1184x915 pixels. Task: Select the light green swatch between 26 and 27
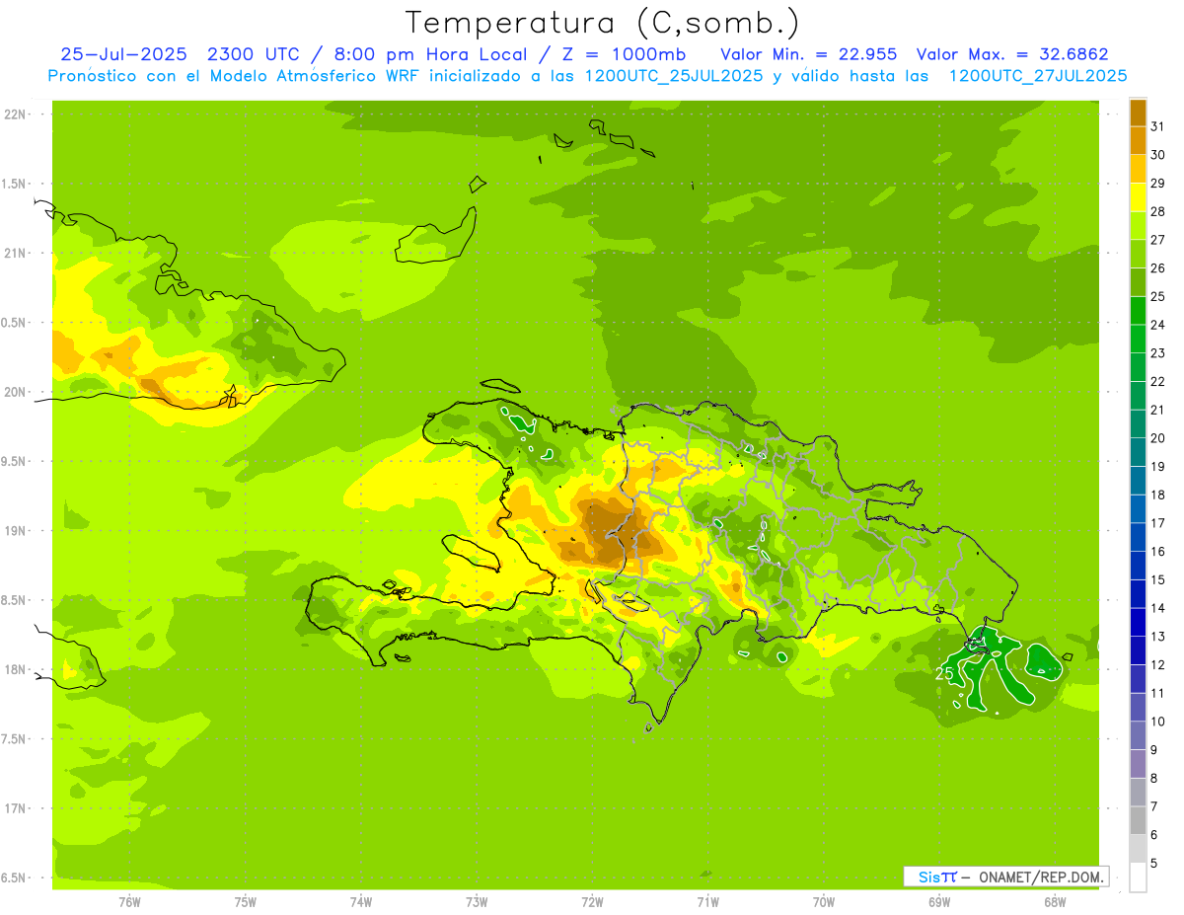tap(1138, 254)
